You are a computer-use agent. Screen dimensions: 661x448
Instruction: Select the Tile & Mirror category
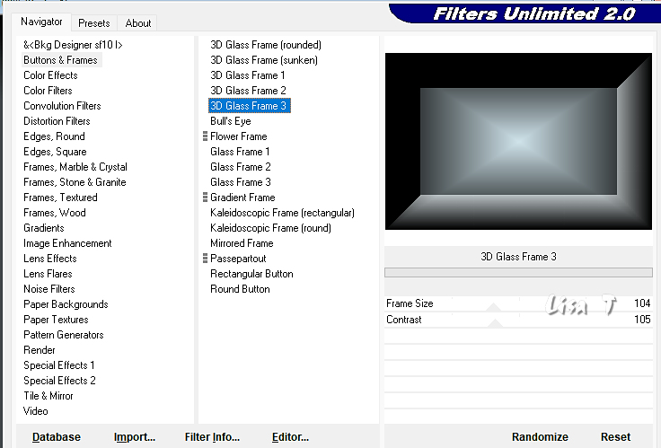pos(48,395)
